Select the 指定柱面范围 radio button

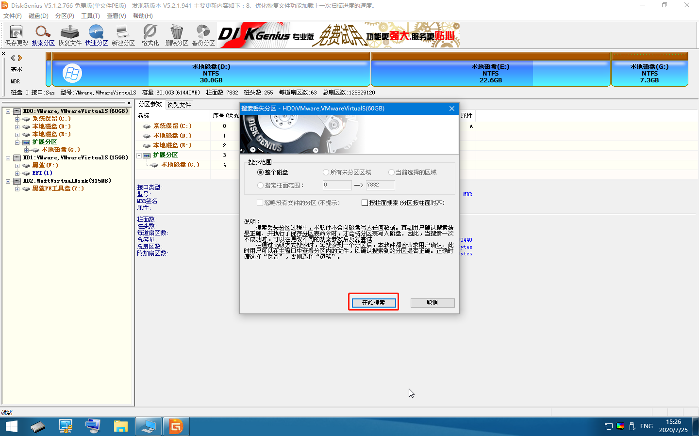tap(260, 185)
